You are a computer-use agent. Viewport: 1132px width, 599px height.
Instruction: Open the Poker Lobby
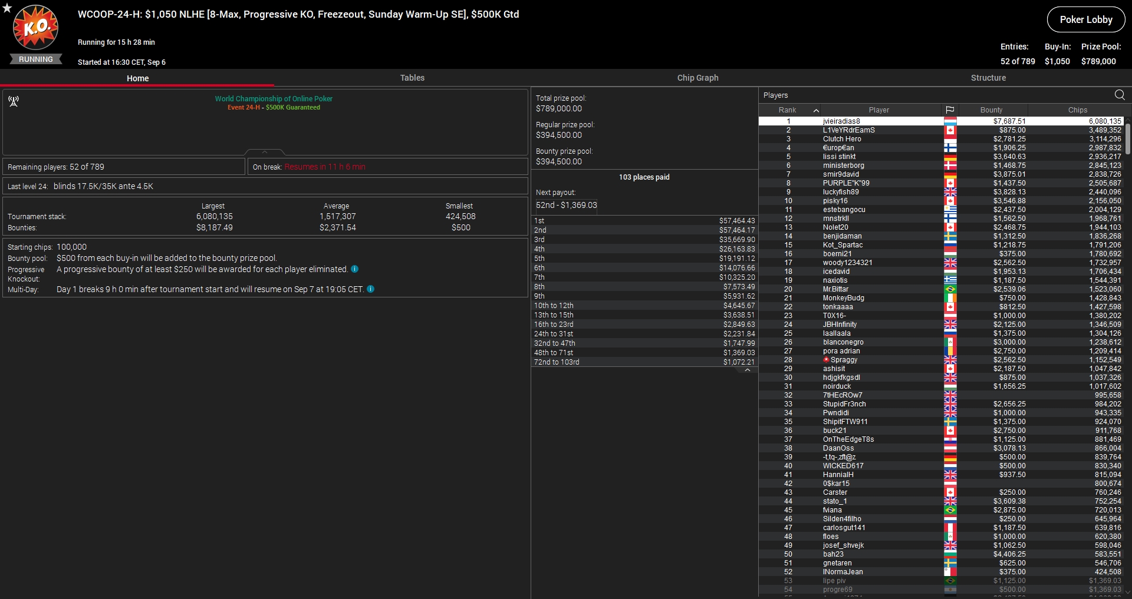pyautogui.click(x=1086, y=19)
